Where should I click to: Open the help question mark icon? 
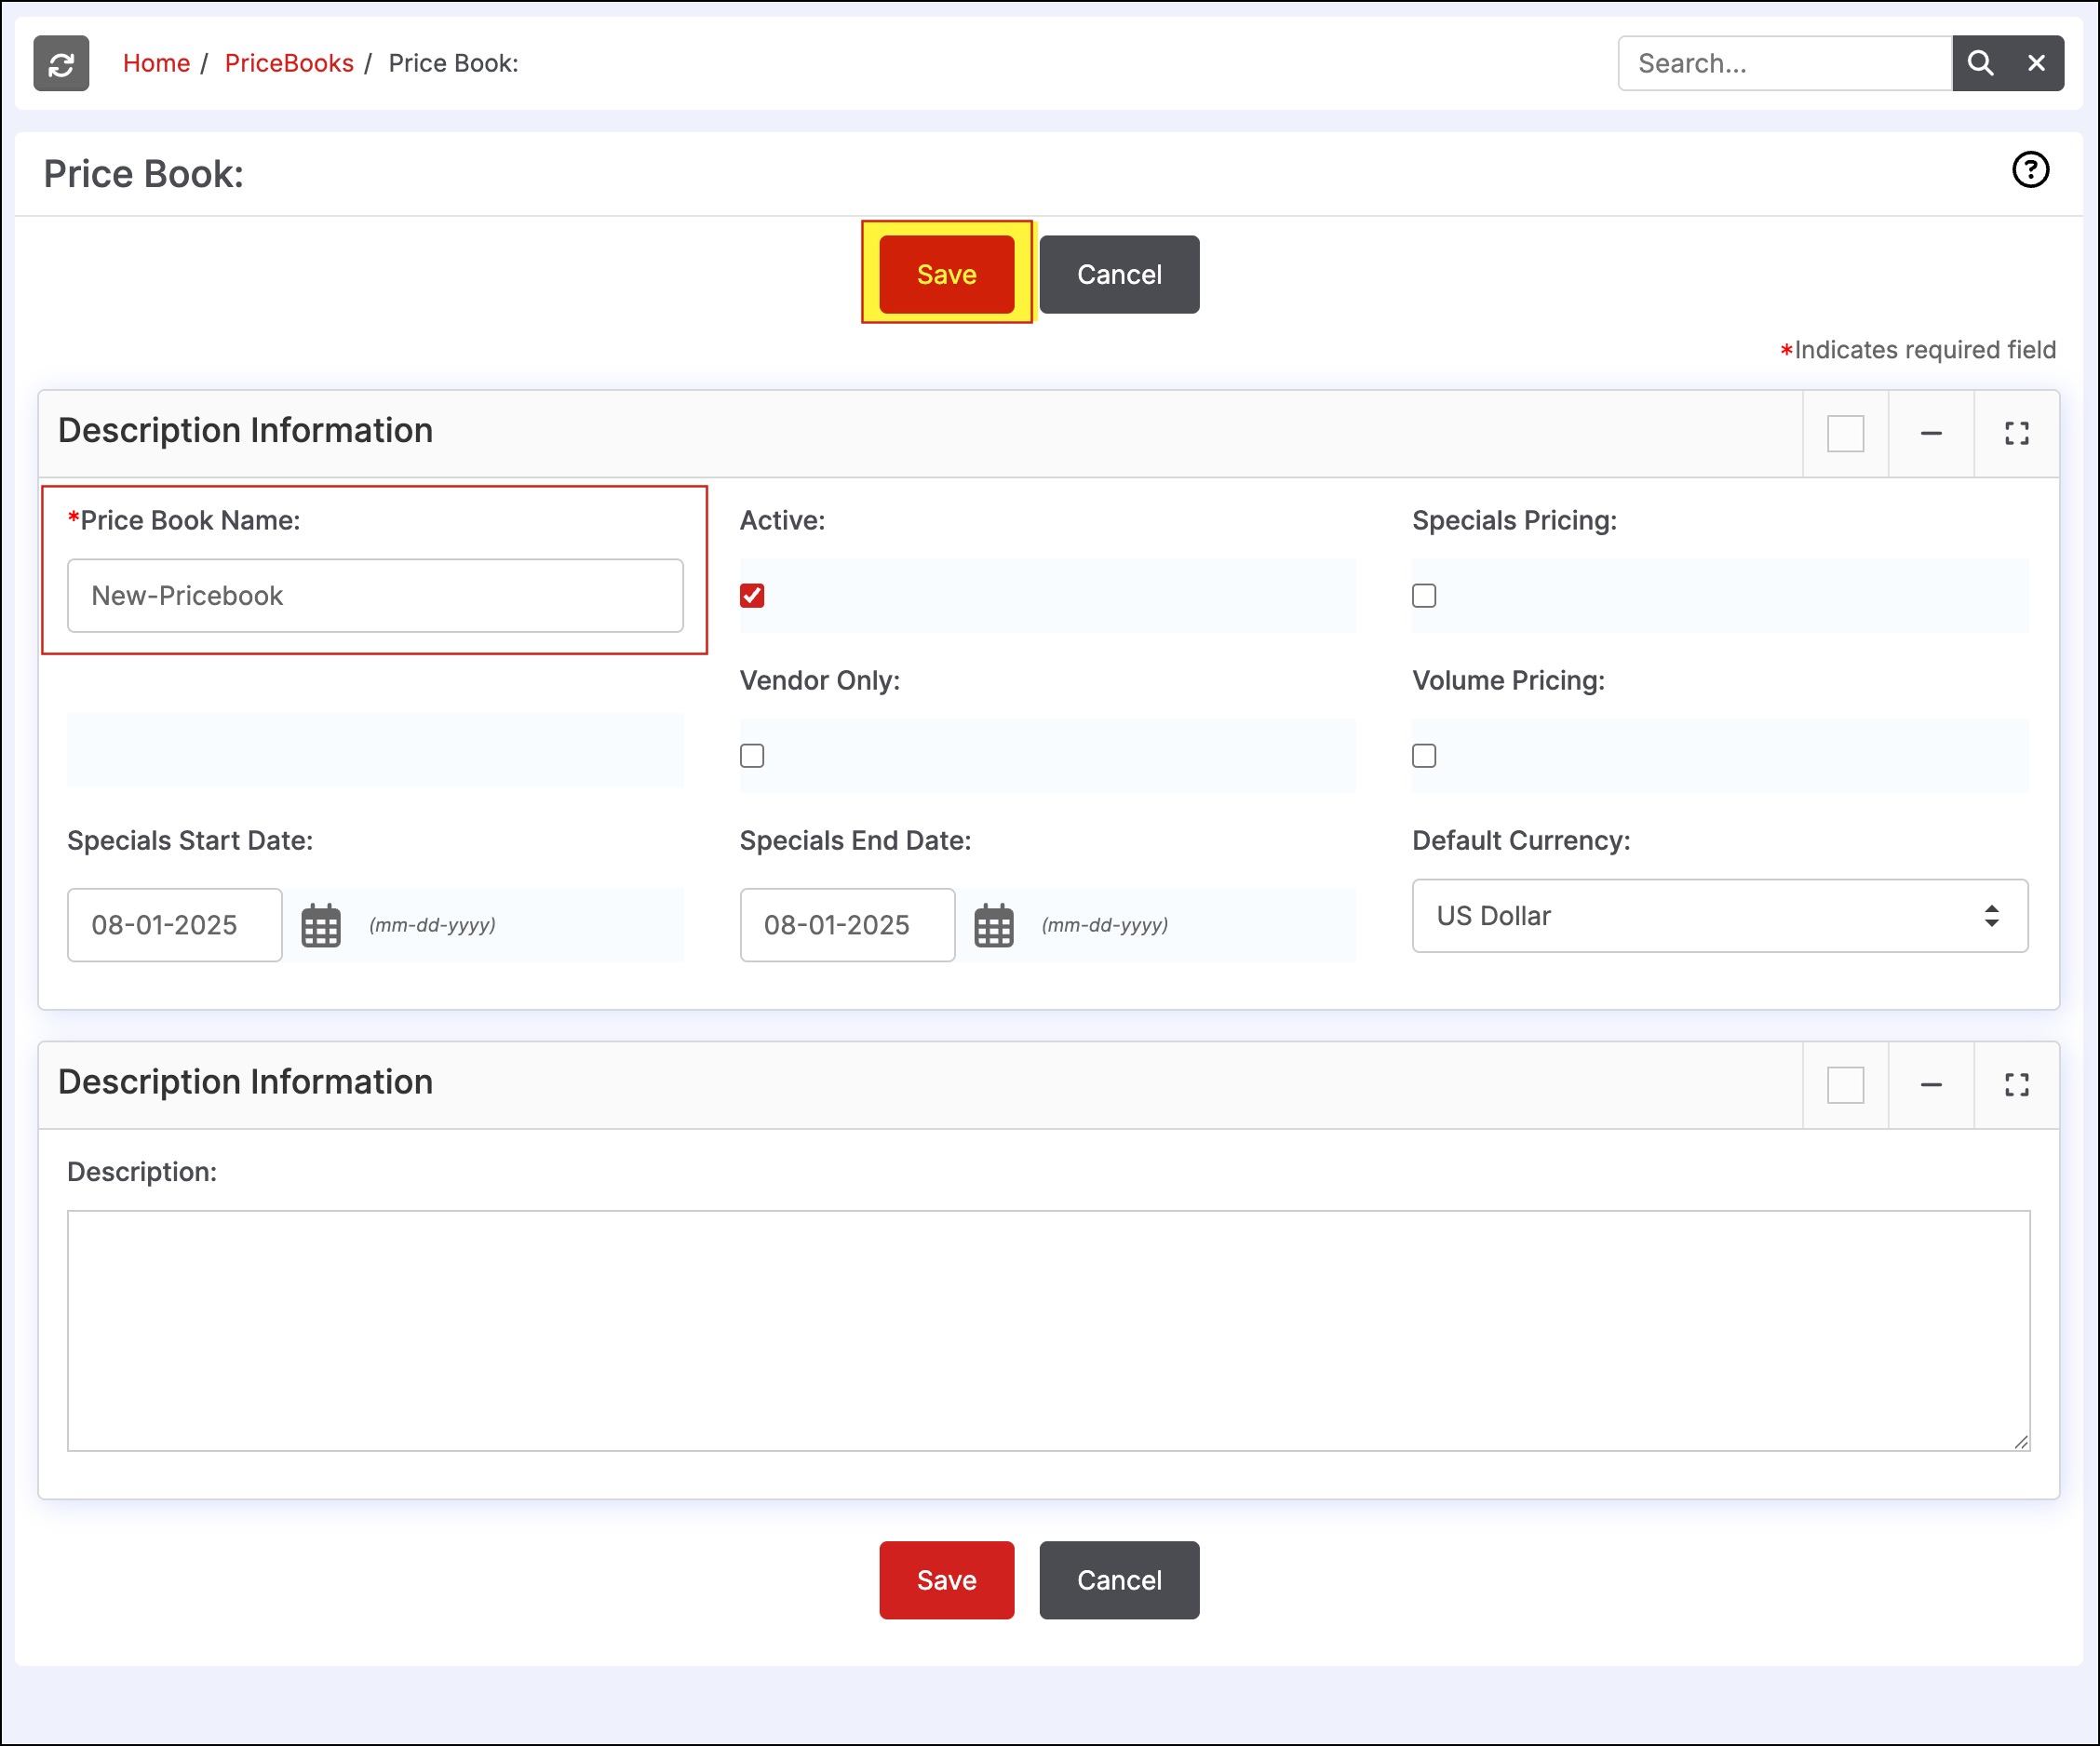pyautogui.click(x=2030, y=170)
